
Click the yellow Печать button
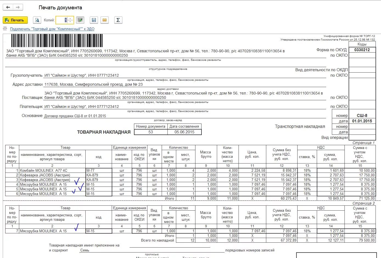(x=15, y=20)
